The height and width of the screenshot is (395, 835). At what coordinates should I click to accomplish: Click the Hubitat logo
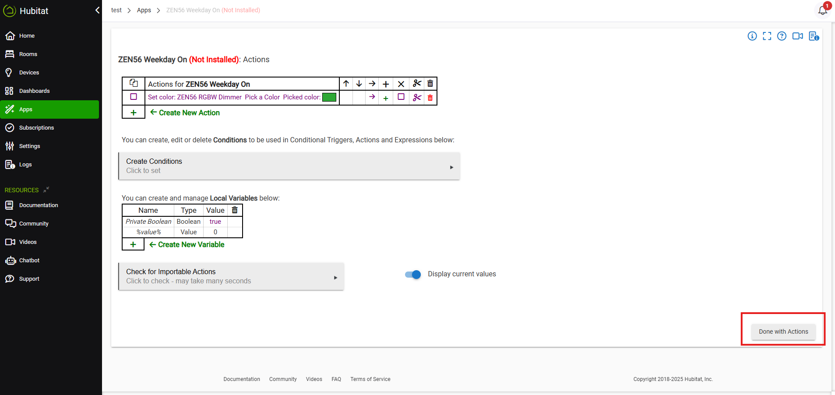(x=26, y=11)
